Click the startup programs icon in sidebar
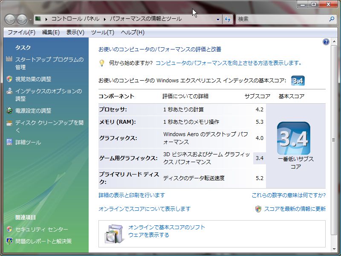 (9, 59)
